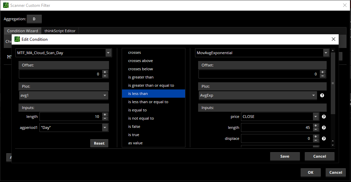The image size is (351, 182).
Task: Select "is greater than" condition
Action: click(x=141, y=77)
